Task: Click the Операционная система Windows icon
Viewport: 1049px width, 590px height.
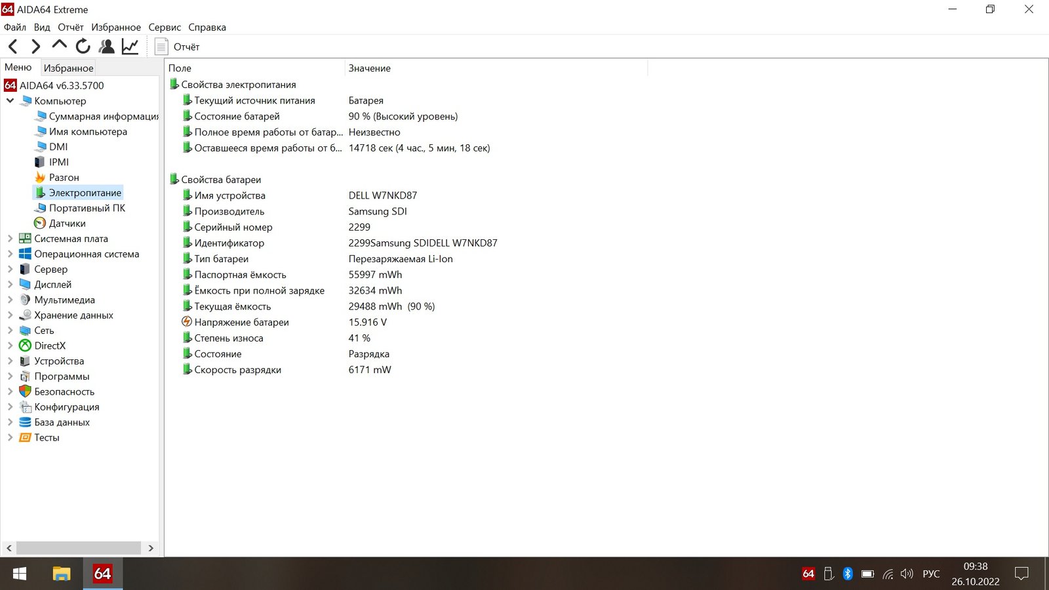Action: tap(25, 254)
